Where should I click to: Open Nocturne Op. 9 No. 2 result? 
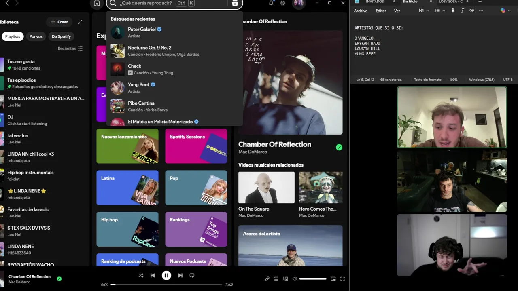tap(174, 51)
